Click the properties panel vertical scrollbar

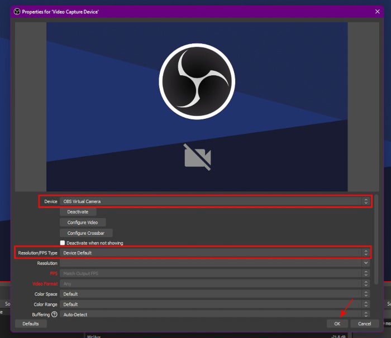(376, 239)
